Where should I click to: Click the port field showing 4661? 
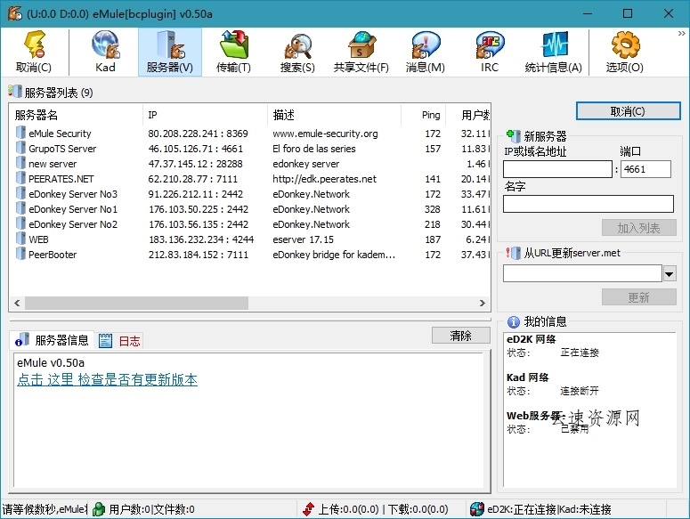[645, 169]
